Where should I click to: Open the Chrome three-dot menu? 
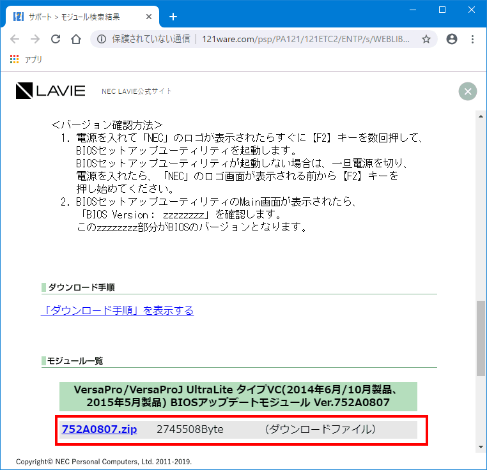pos(472,39)
